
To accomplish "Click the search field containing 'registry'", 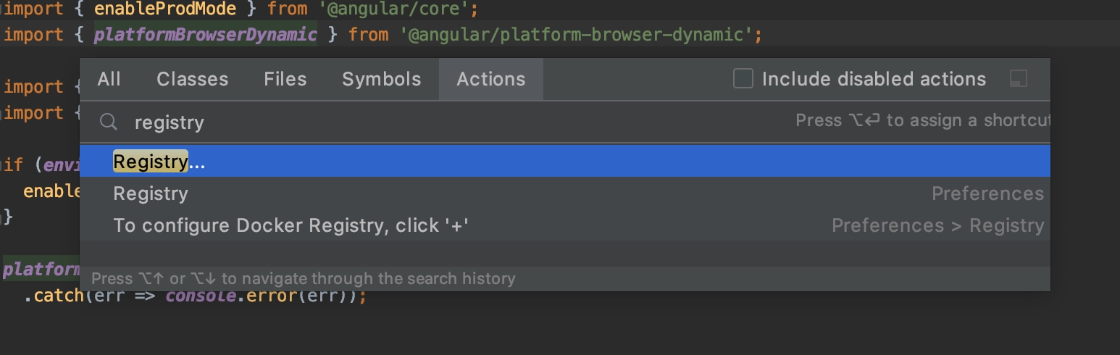I will (x=464, y=122).
